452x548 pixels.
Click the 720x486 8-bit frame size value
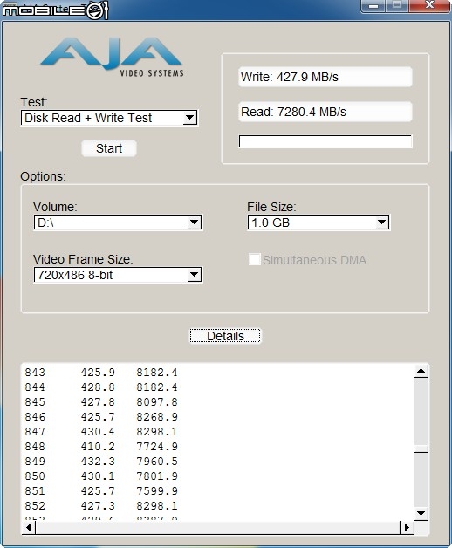(x=75, y=276)
